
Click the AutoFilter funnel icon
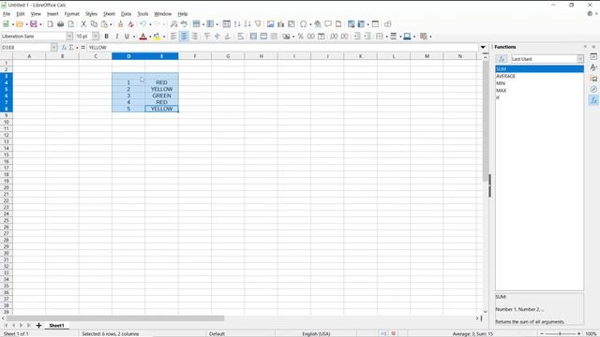pos(258,24)
